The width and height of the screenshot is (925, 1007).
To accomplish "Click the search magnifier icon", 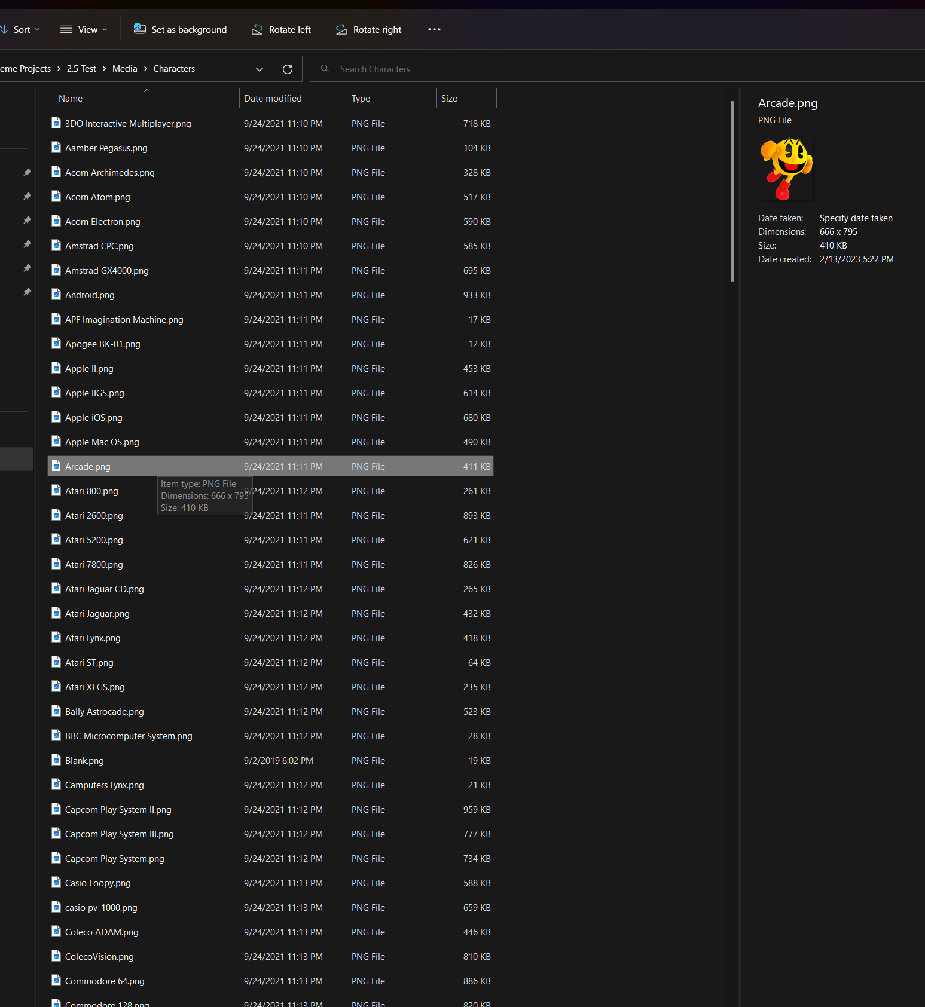I will coord(325,69).
